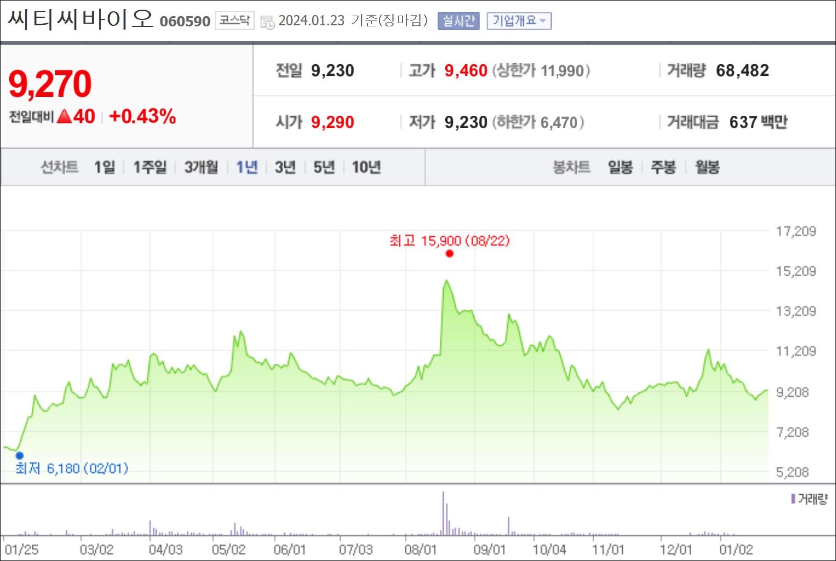Click the 상한가 11,990 text
Viewport: 836px width, 561px height.
[x=541, y=71]
